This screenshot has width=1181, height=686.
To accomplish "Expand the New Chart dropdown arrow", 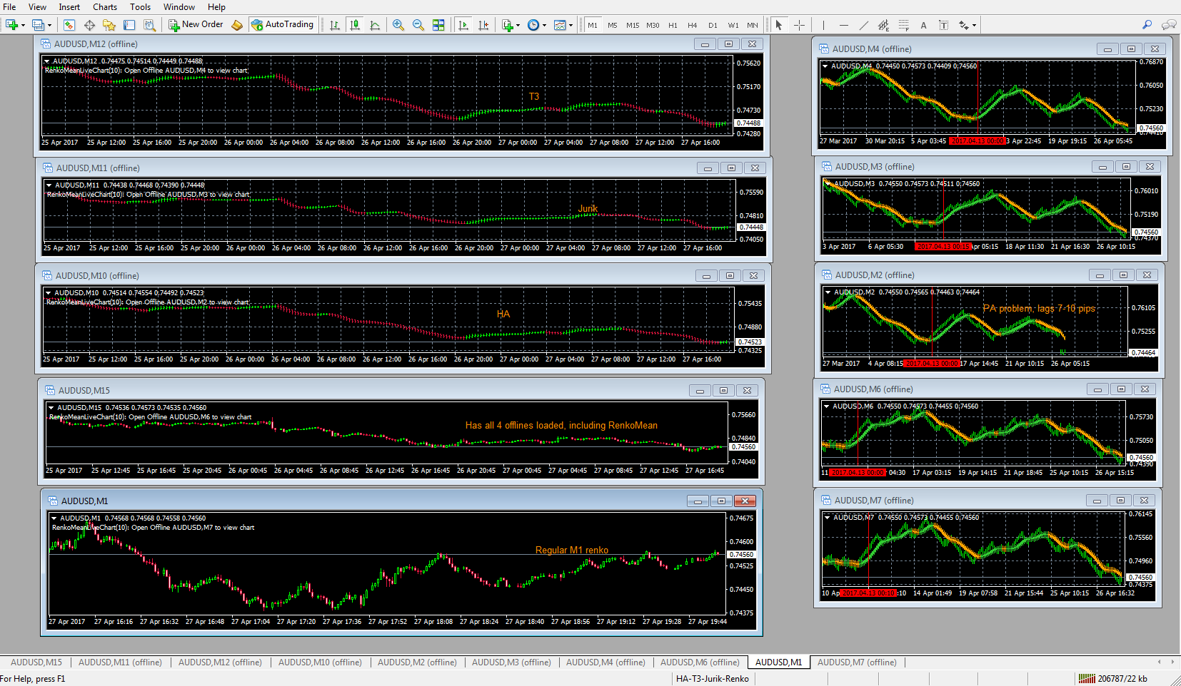I will pos(24,25).
